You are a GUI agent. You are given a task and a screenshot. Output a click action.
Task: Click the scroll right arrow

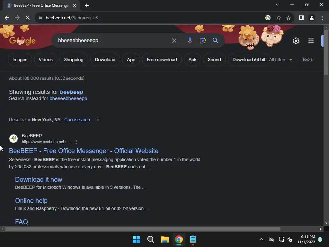(x=321, y=229)
